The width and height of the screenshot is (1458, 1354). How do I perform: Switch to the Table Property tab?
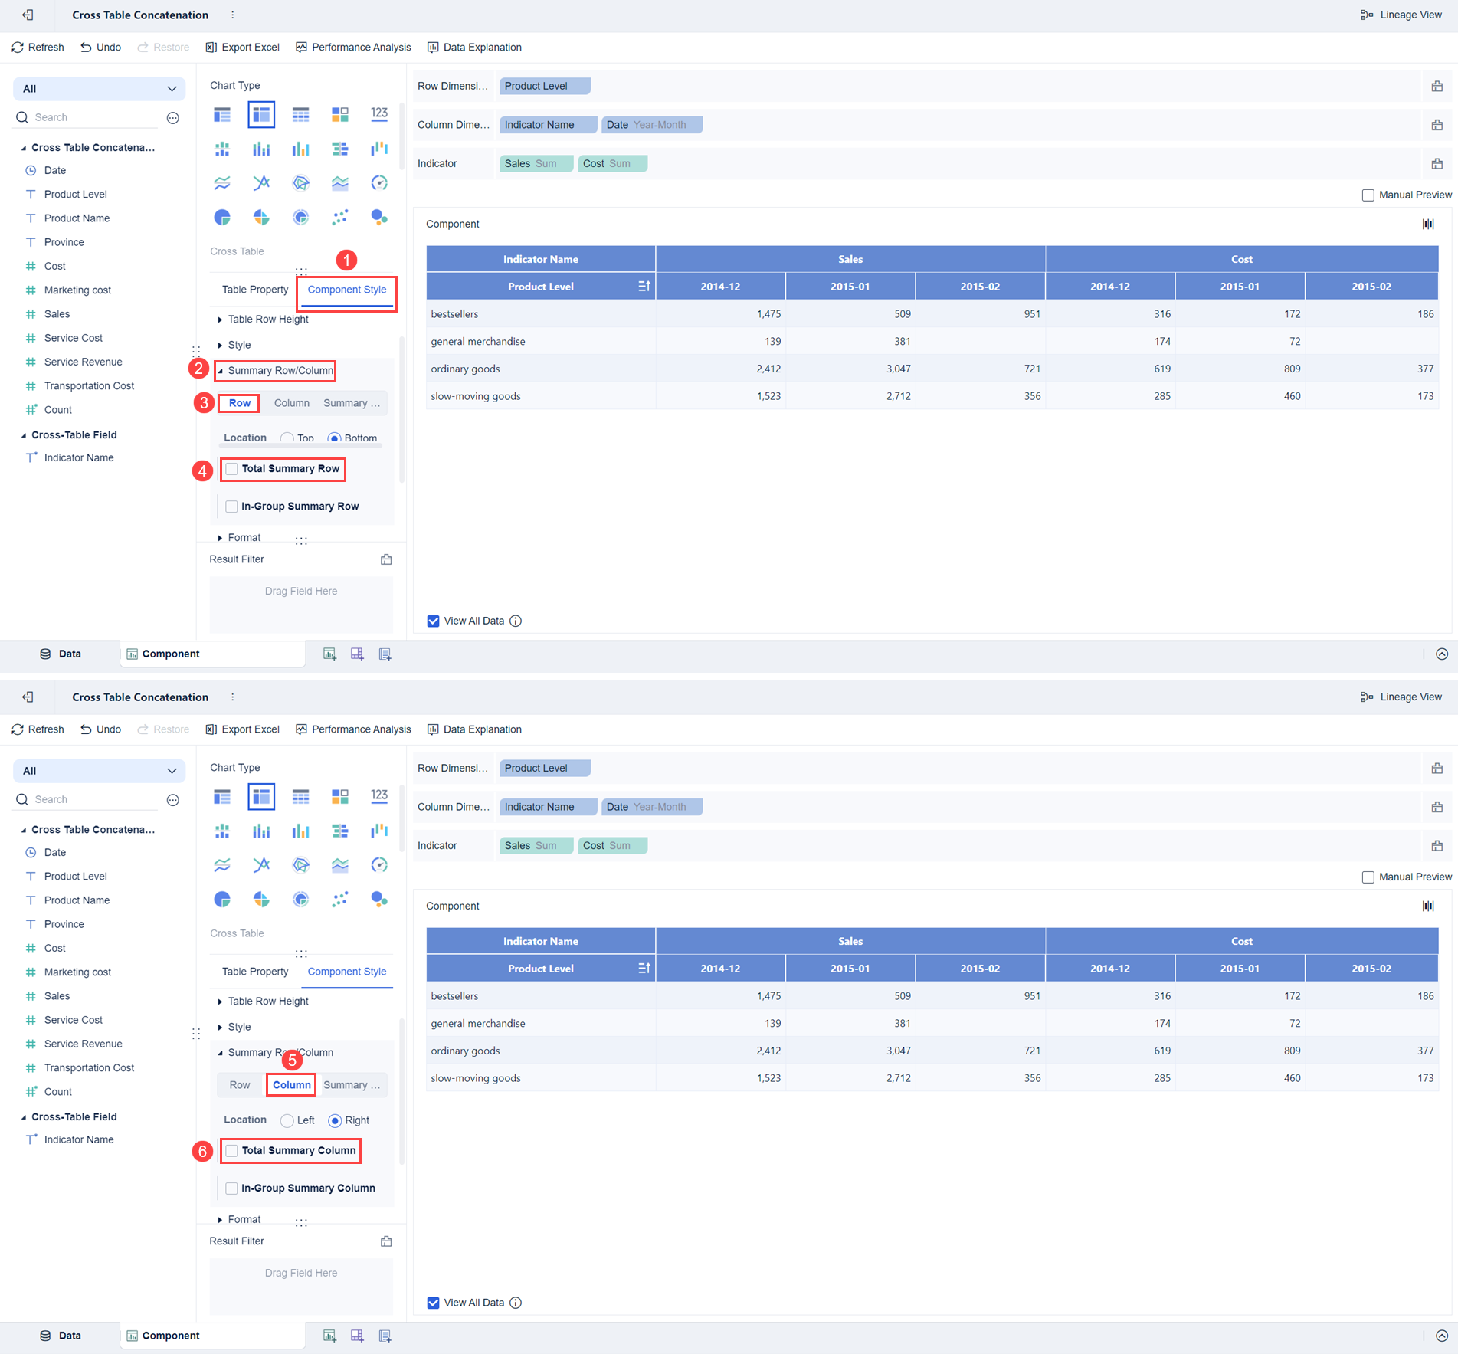(x=254, y=289)
